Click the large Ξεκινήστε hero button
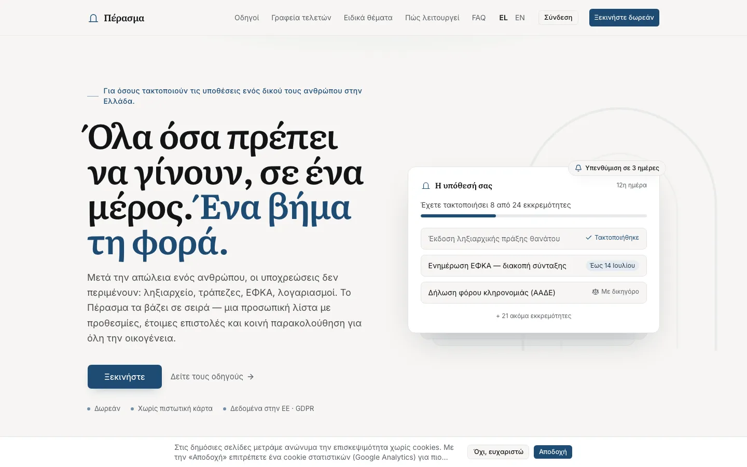Viewport: 747px width, 467px height. (125, 377)
